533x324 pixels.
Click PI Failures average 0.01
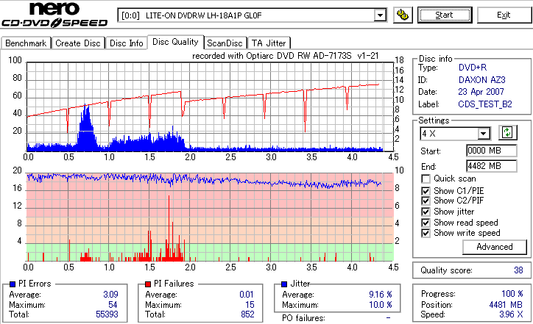[247, 295]
